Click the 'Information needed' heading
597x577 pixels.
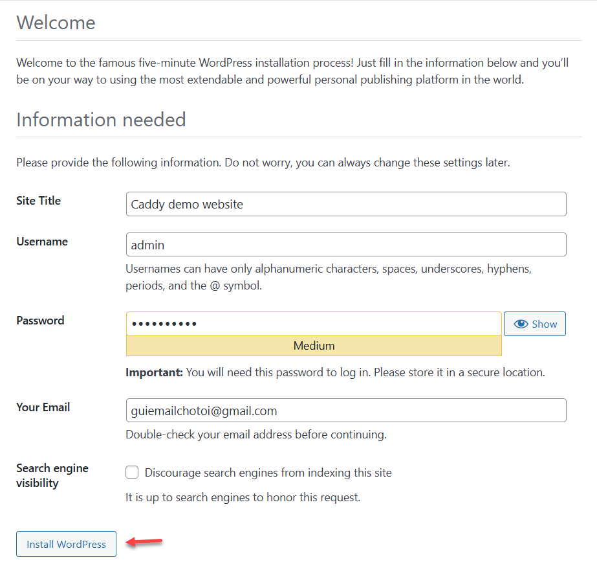101,120
